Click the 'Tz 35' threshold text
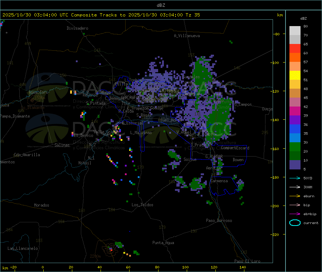 [192, 15]
